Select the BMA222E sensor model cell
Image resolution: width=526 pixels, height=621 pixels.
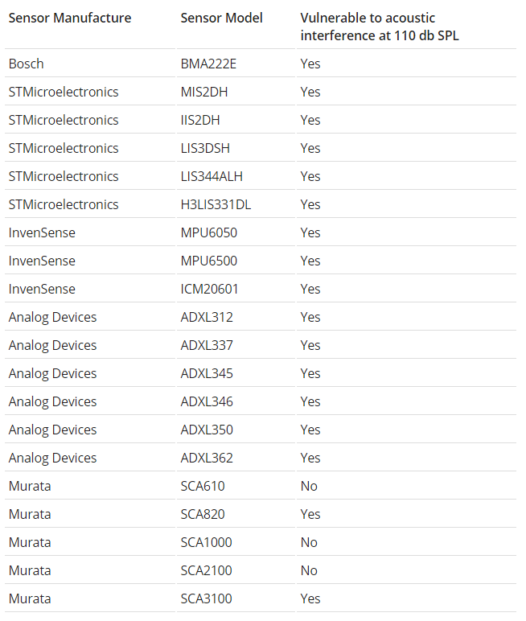click(208, 64)
